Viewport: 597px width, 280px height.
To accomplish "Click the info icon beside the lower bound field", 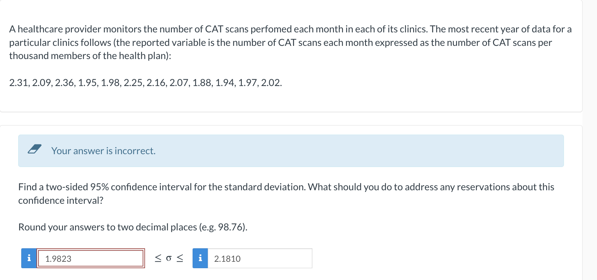I will click(x=29, y=258).
